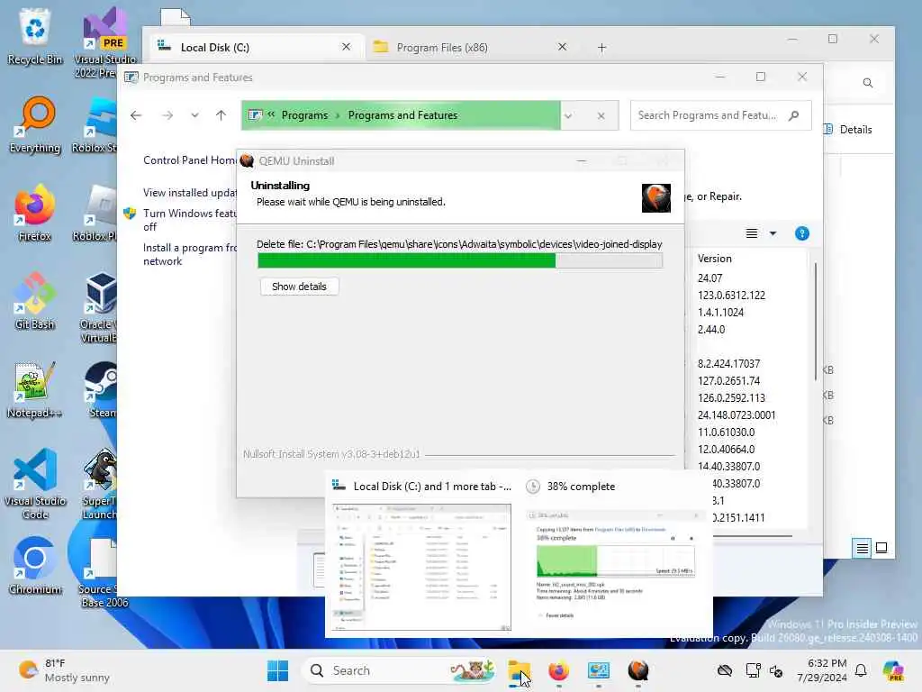The width and height of the screenshot is (922, 692).
Task: Open Visual Studio 2022 Preview desktop icon
Action: click(104, 43)
